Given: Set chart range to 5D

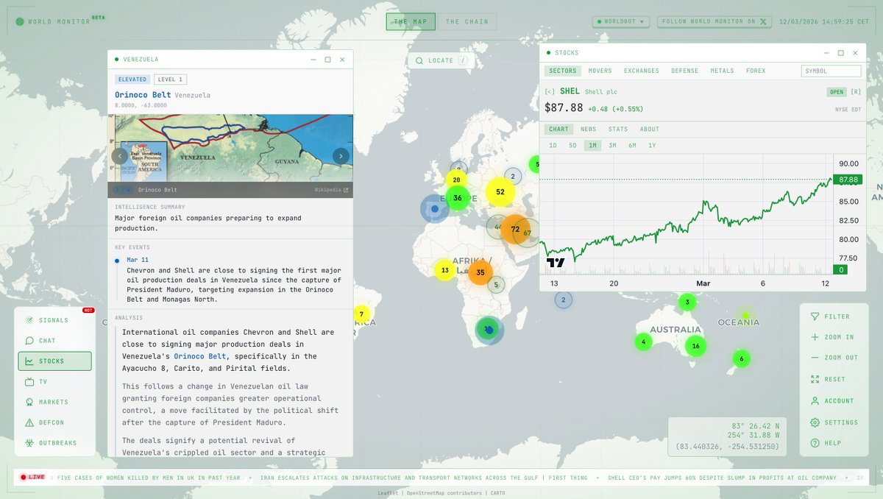Looking at the screenshot, I should click(x=572, y=146).
